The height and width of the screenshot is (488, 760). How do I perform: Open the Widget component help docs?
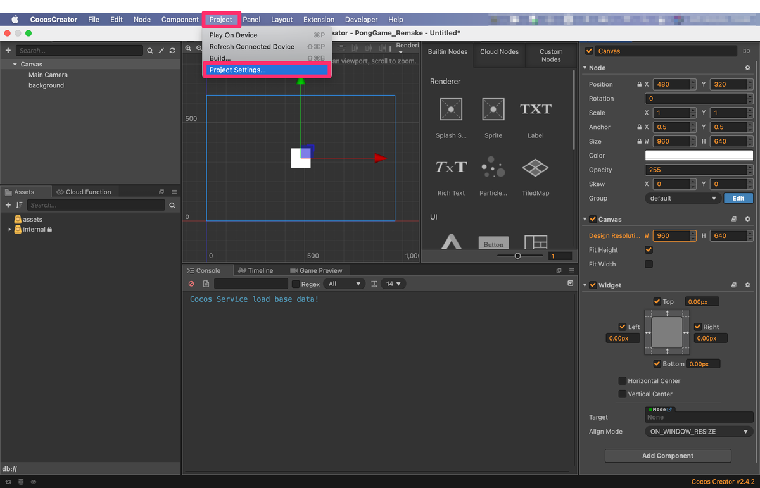(734, 285)
